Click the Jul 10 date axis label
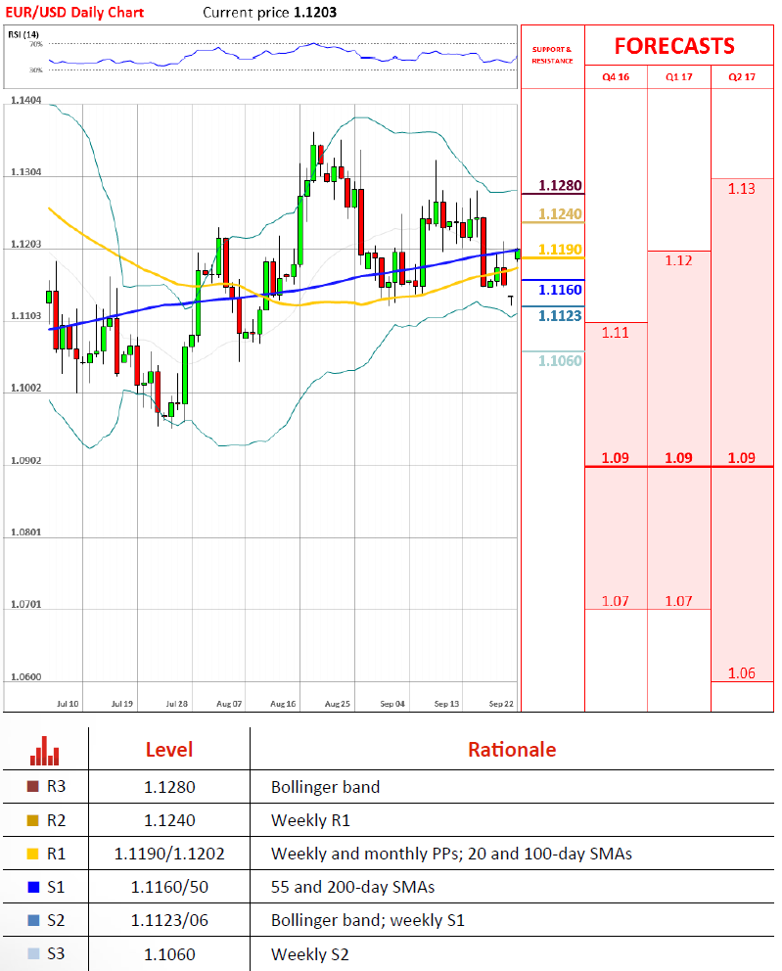The width and height of the screenshot is (782, 971). point(68,704)
